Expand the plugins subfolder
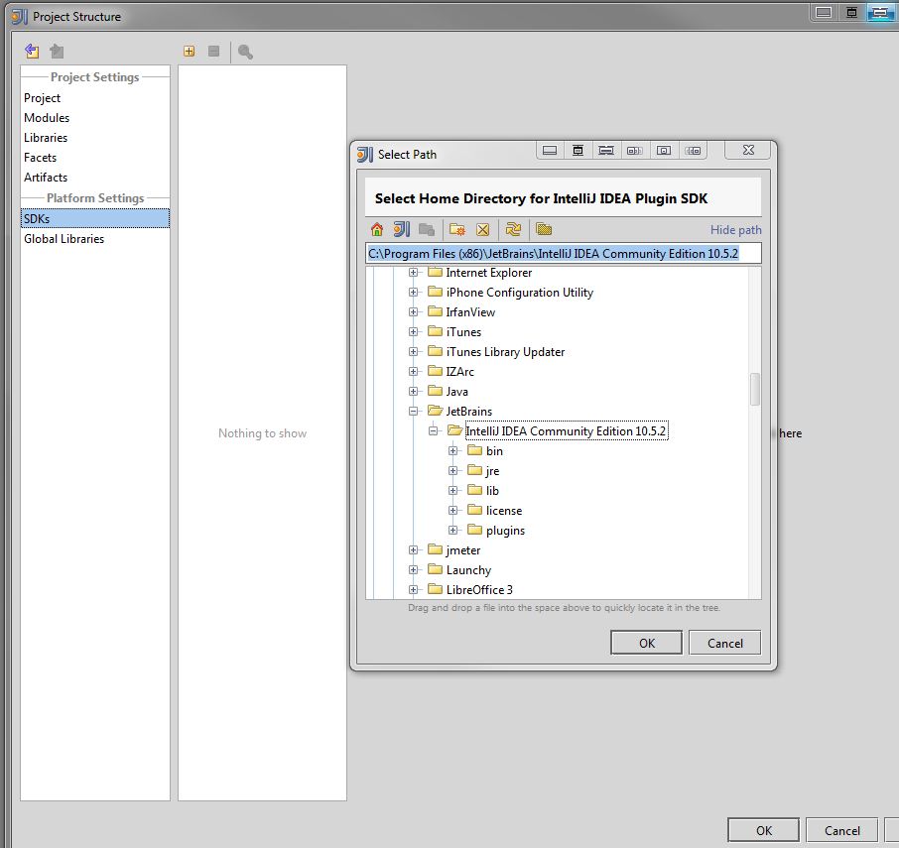This screenshot has height=848, width=899. tap(452, 530)
